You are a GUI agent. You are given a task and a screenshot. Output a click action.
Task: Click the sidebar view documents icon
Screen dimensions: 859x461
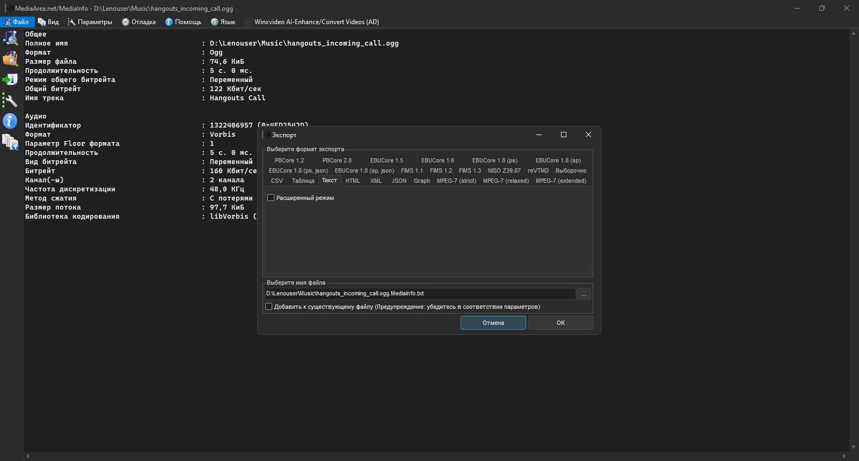point(10,142)
